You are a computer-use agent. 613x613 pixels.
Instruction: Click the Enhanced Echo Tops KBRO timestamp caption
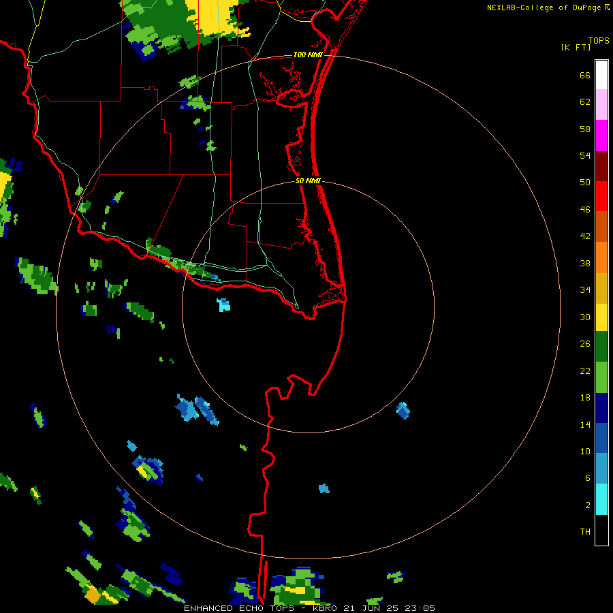(x=309, y=608)
